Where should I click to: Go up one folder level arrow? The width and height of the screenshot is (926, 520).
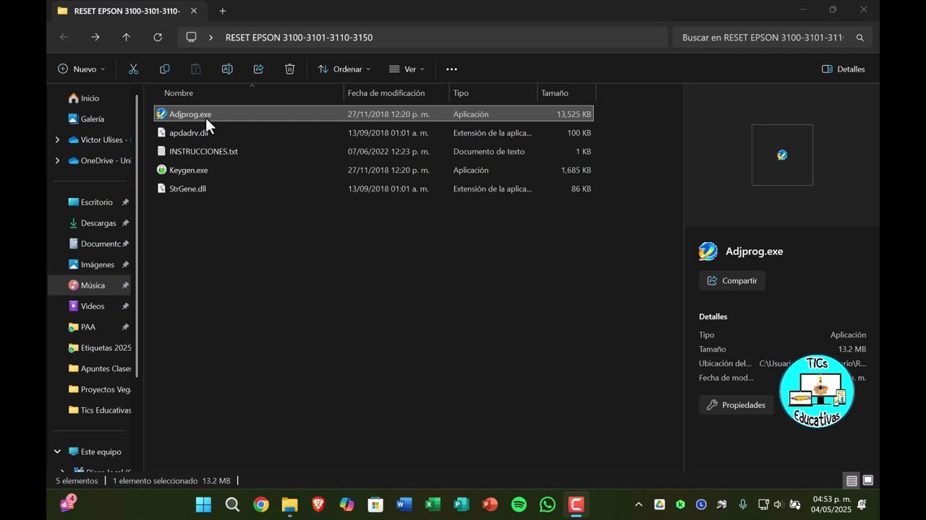coord(126,37)
